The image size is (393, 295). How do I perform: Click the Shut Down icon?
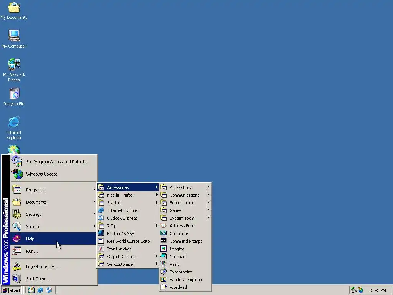[x=17, y=279]
